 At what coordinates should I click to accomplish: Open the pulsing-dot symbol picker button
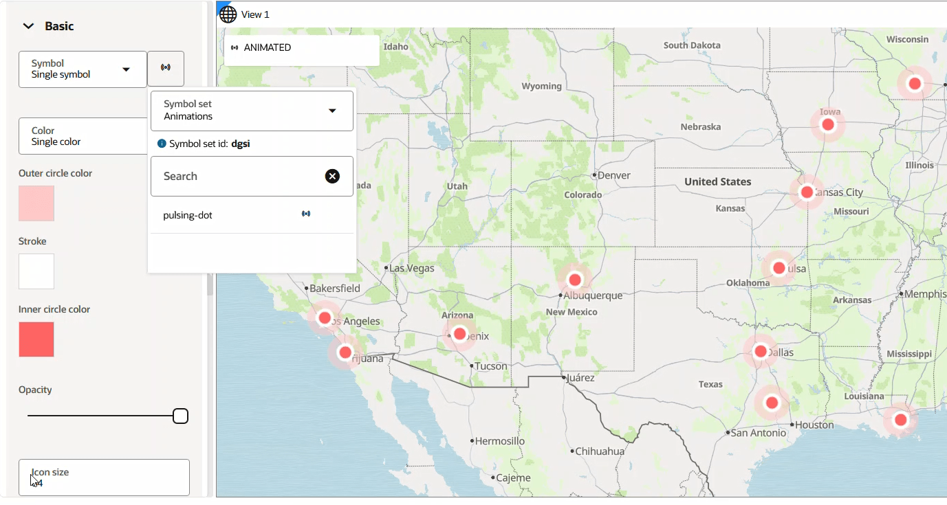click(x=166, y=69)
